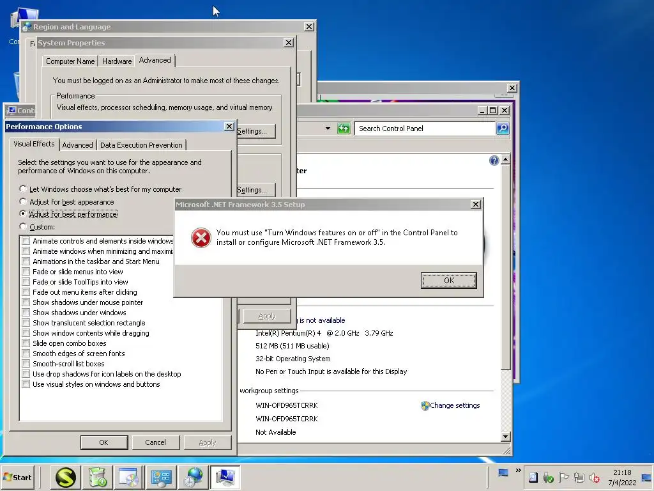Select the Custom radio option
This screenshot has height=491, width=654.
(23, 227)
